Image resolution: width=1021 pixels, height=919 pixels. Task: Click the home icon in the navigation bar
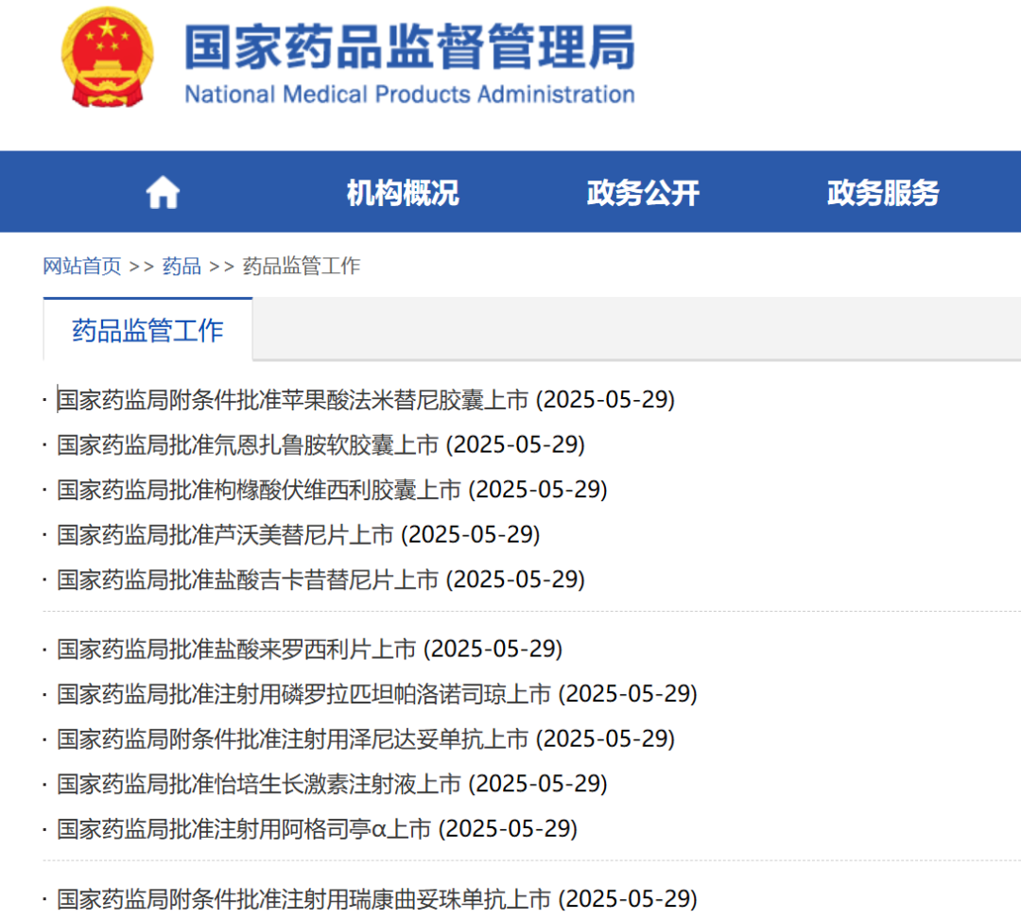tap(162, 191)
